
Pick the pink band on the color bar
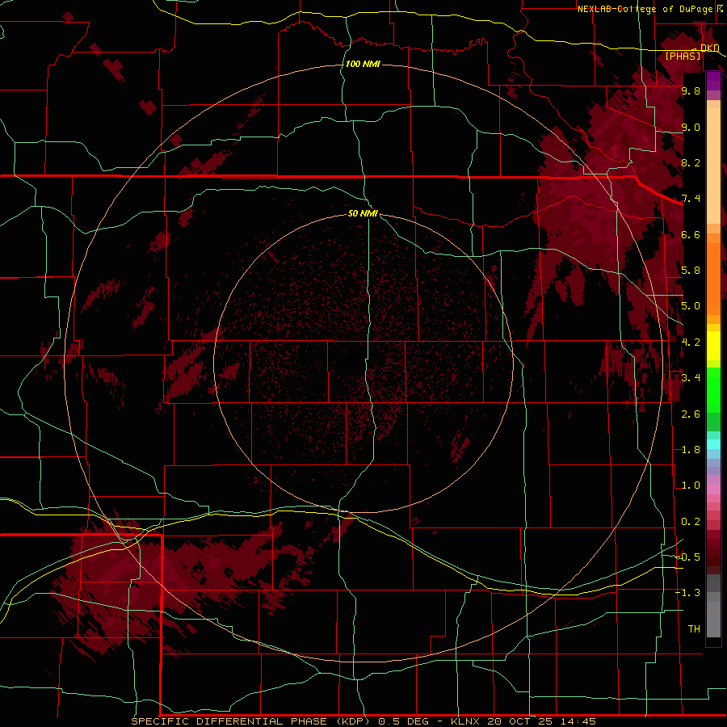pos(713,490)
